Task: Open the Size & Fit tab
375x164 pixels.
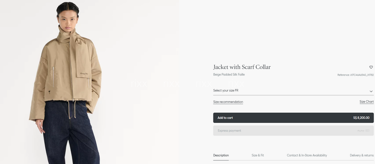Action: click(258, 155)
